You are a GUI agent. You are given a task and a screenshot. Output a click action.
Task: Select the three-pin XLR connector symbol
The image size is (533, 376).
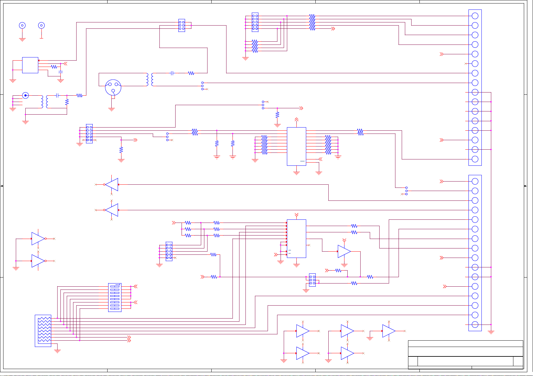click(x=113, y=87)
